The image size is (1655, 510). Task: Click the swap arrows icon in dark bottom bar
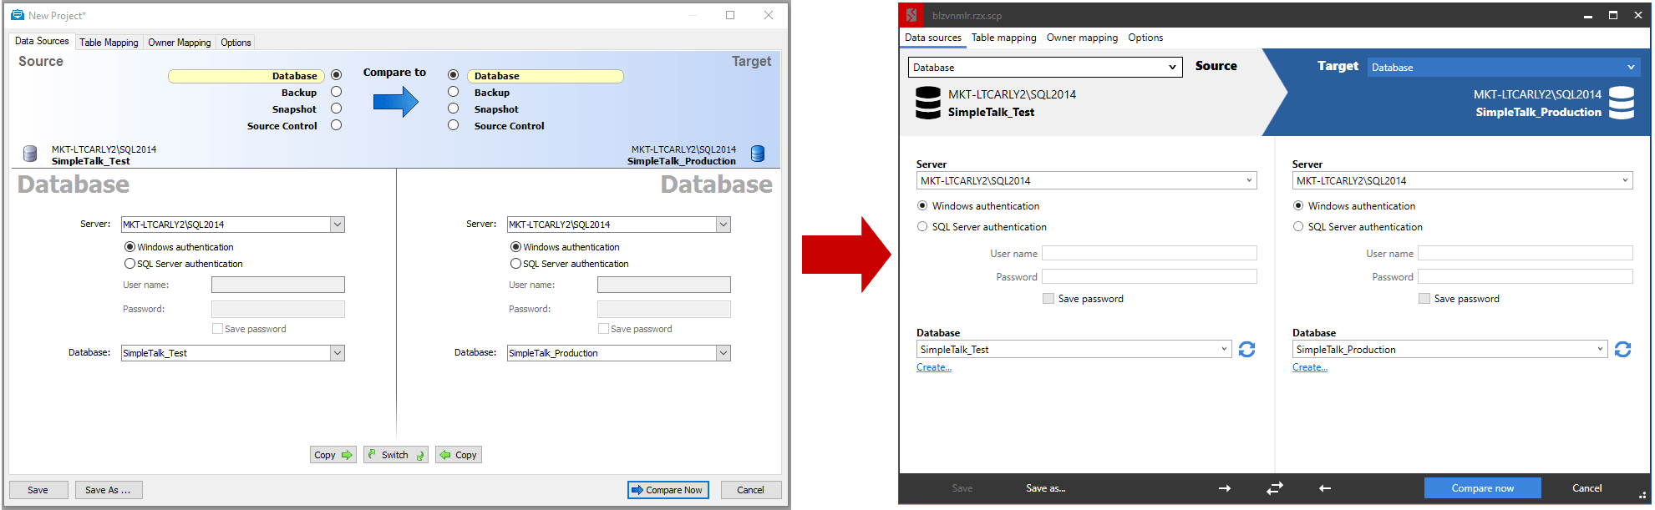tap(1275, 488)
